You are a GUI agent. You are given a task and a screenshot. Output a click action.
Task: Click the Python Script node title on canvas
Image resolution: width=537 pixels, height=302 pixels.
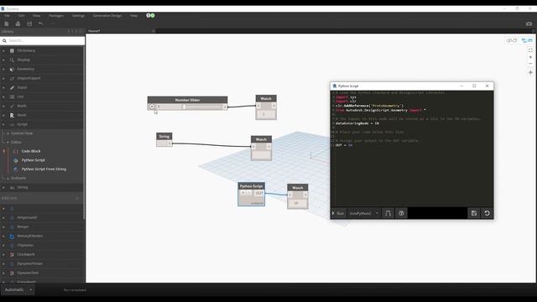[252, 186]
